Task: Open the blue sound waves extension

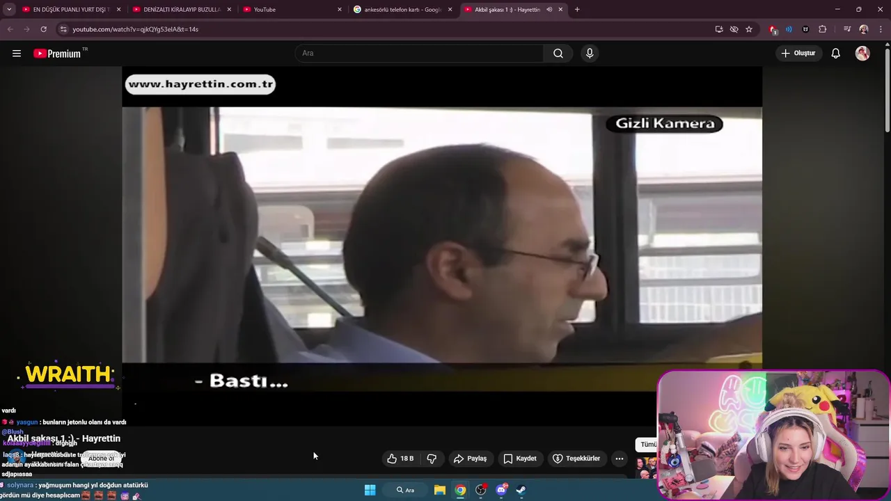Action: [x=789, y=29]
